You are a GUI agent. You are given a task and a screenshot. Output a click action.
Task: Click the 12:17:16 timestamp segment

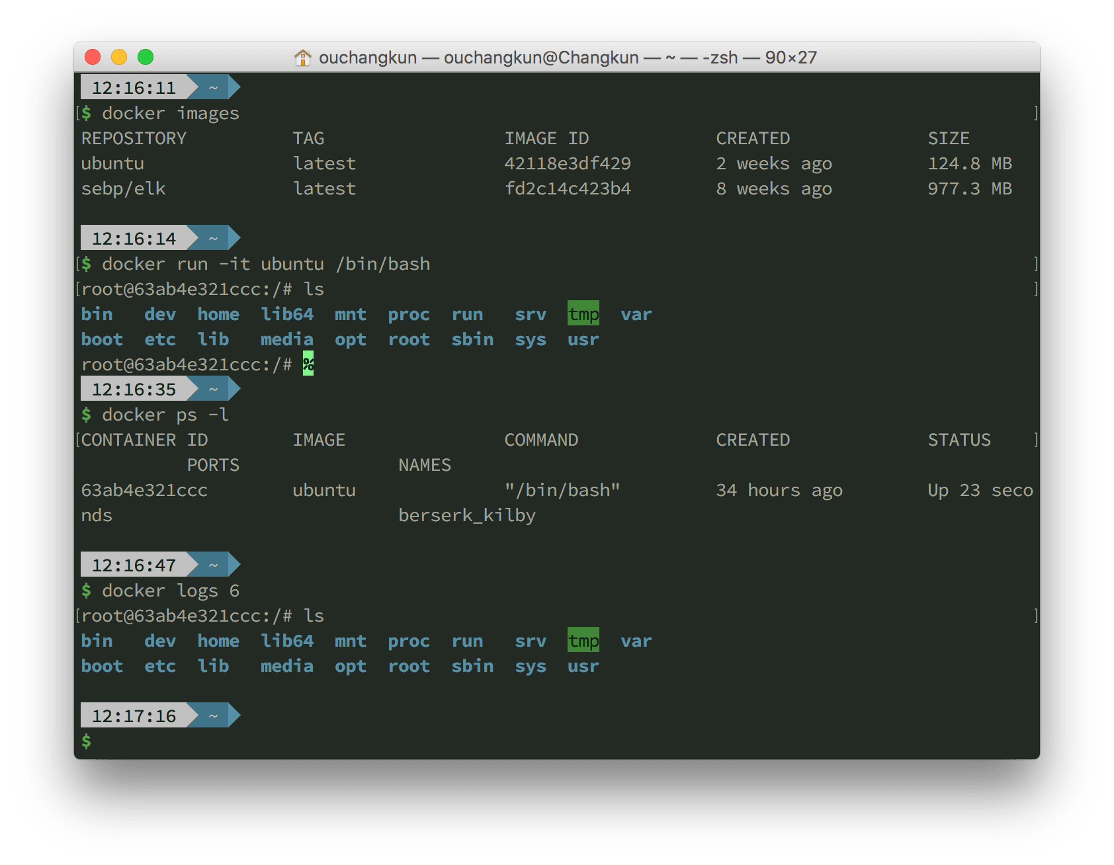134,716
